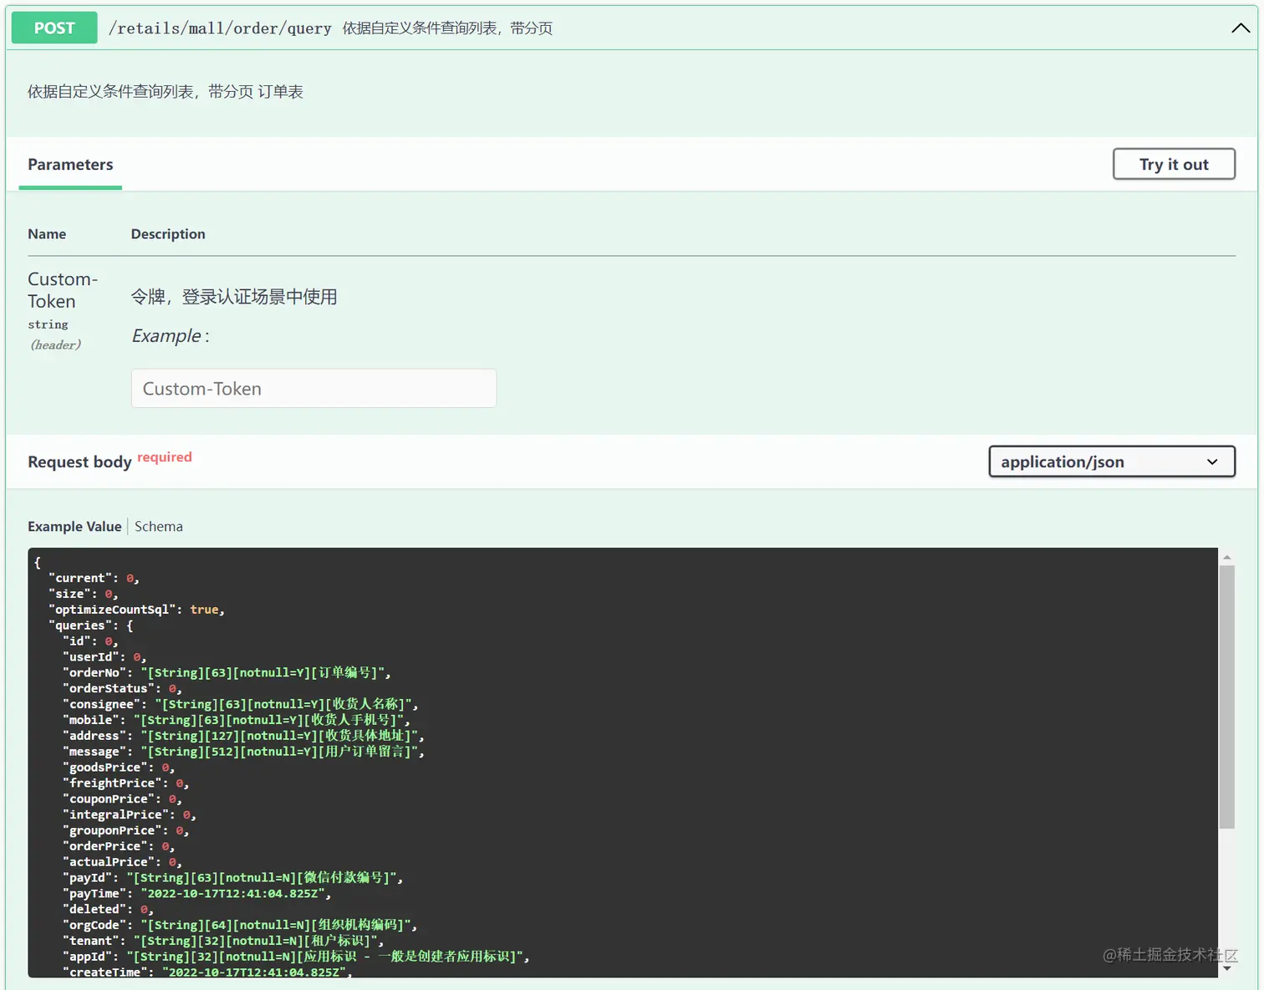
Task: Click the Custom-Token parameter name
Action: 63,290
